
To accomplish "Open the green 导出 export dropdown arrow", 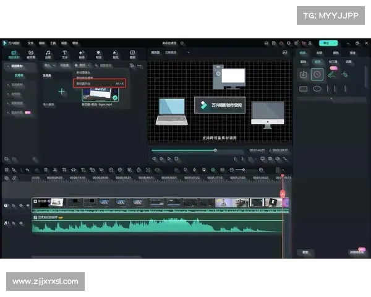I will click(336, 43).
